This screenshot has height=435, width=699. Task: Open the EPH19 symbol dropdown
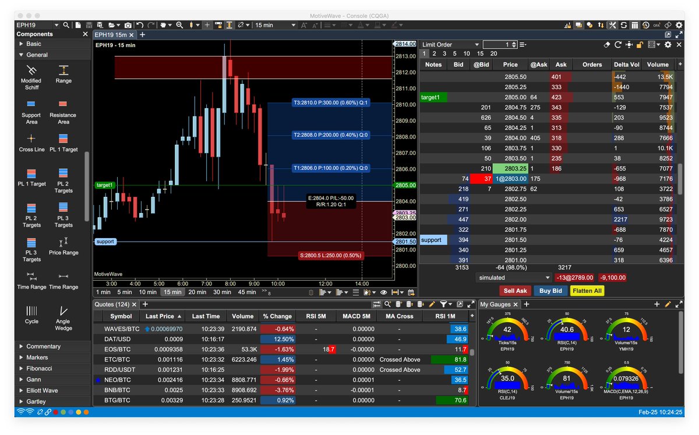tap(57, 25)
